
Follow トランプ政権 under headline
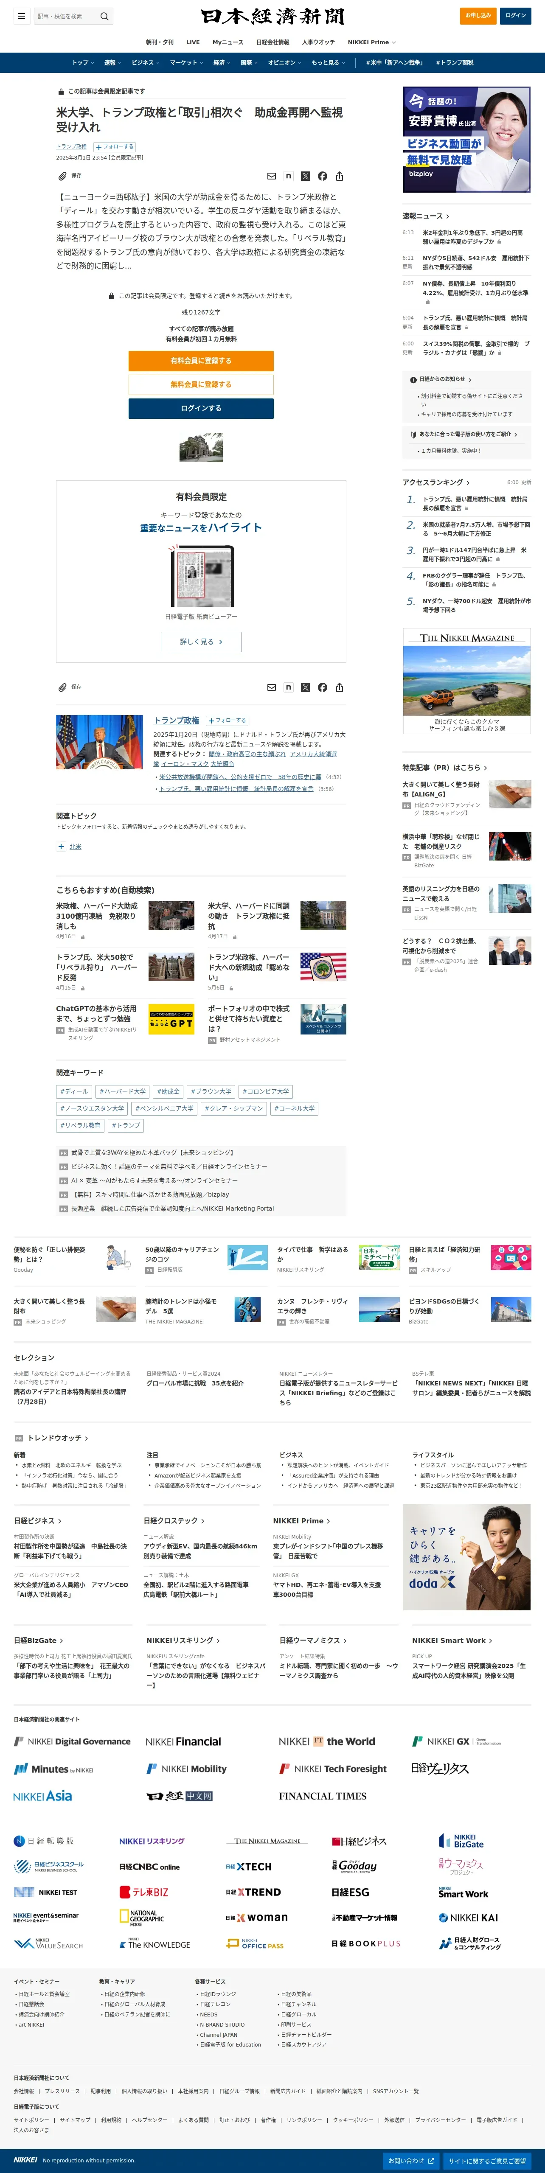115,147
